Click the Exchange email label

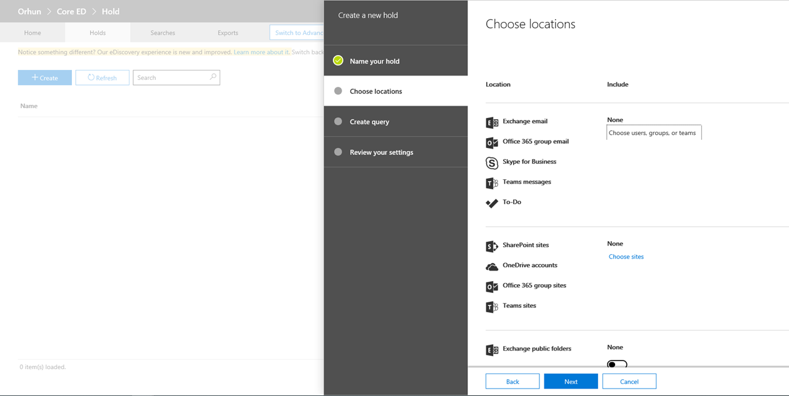pos(525,121)
